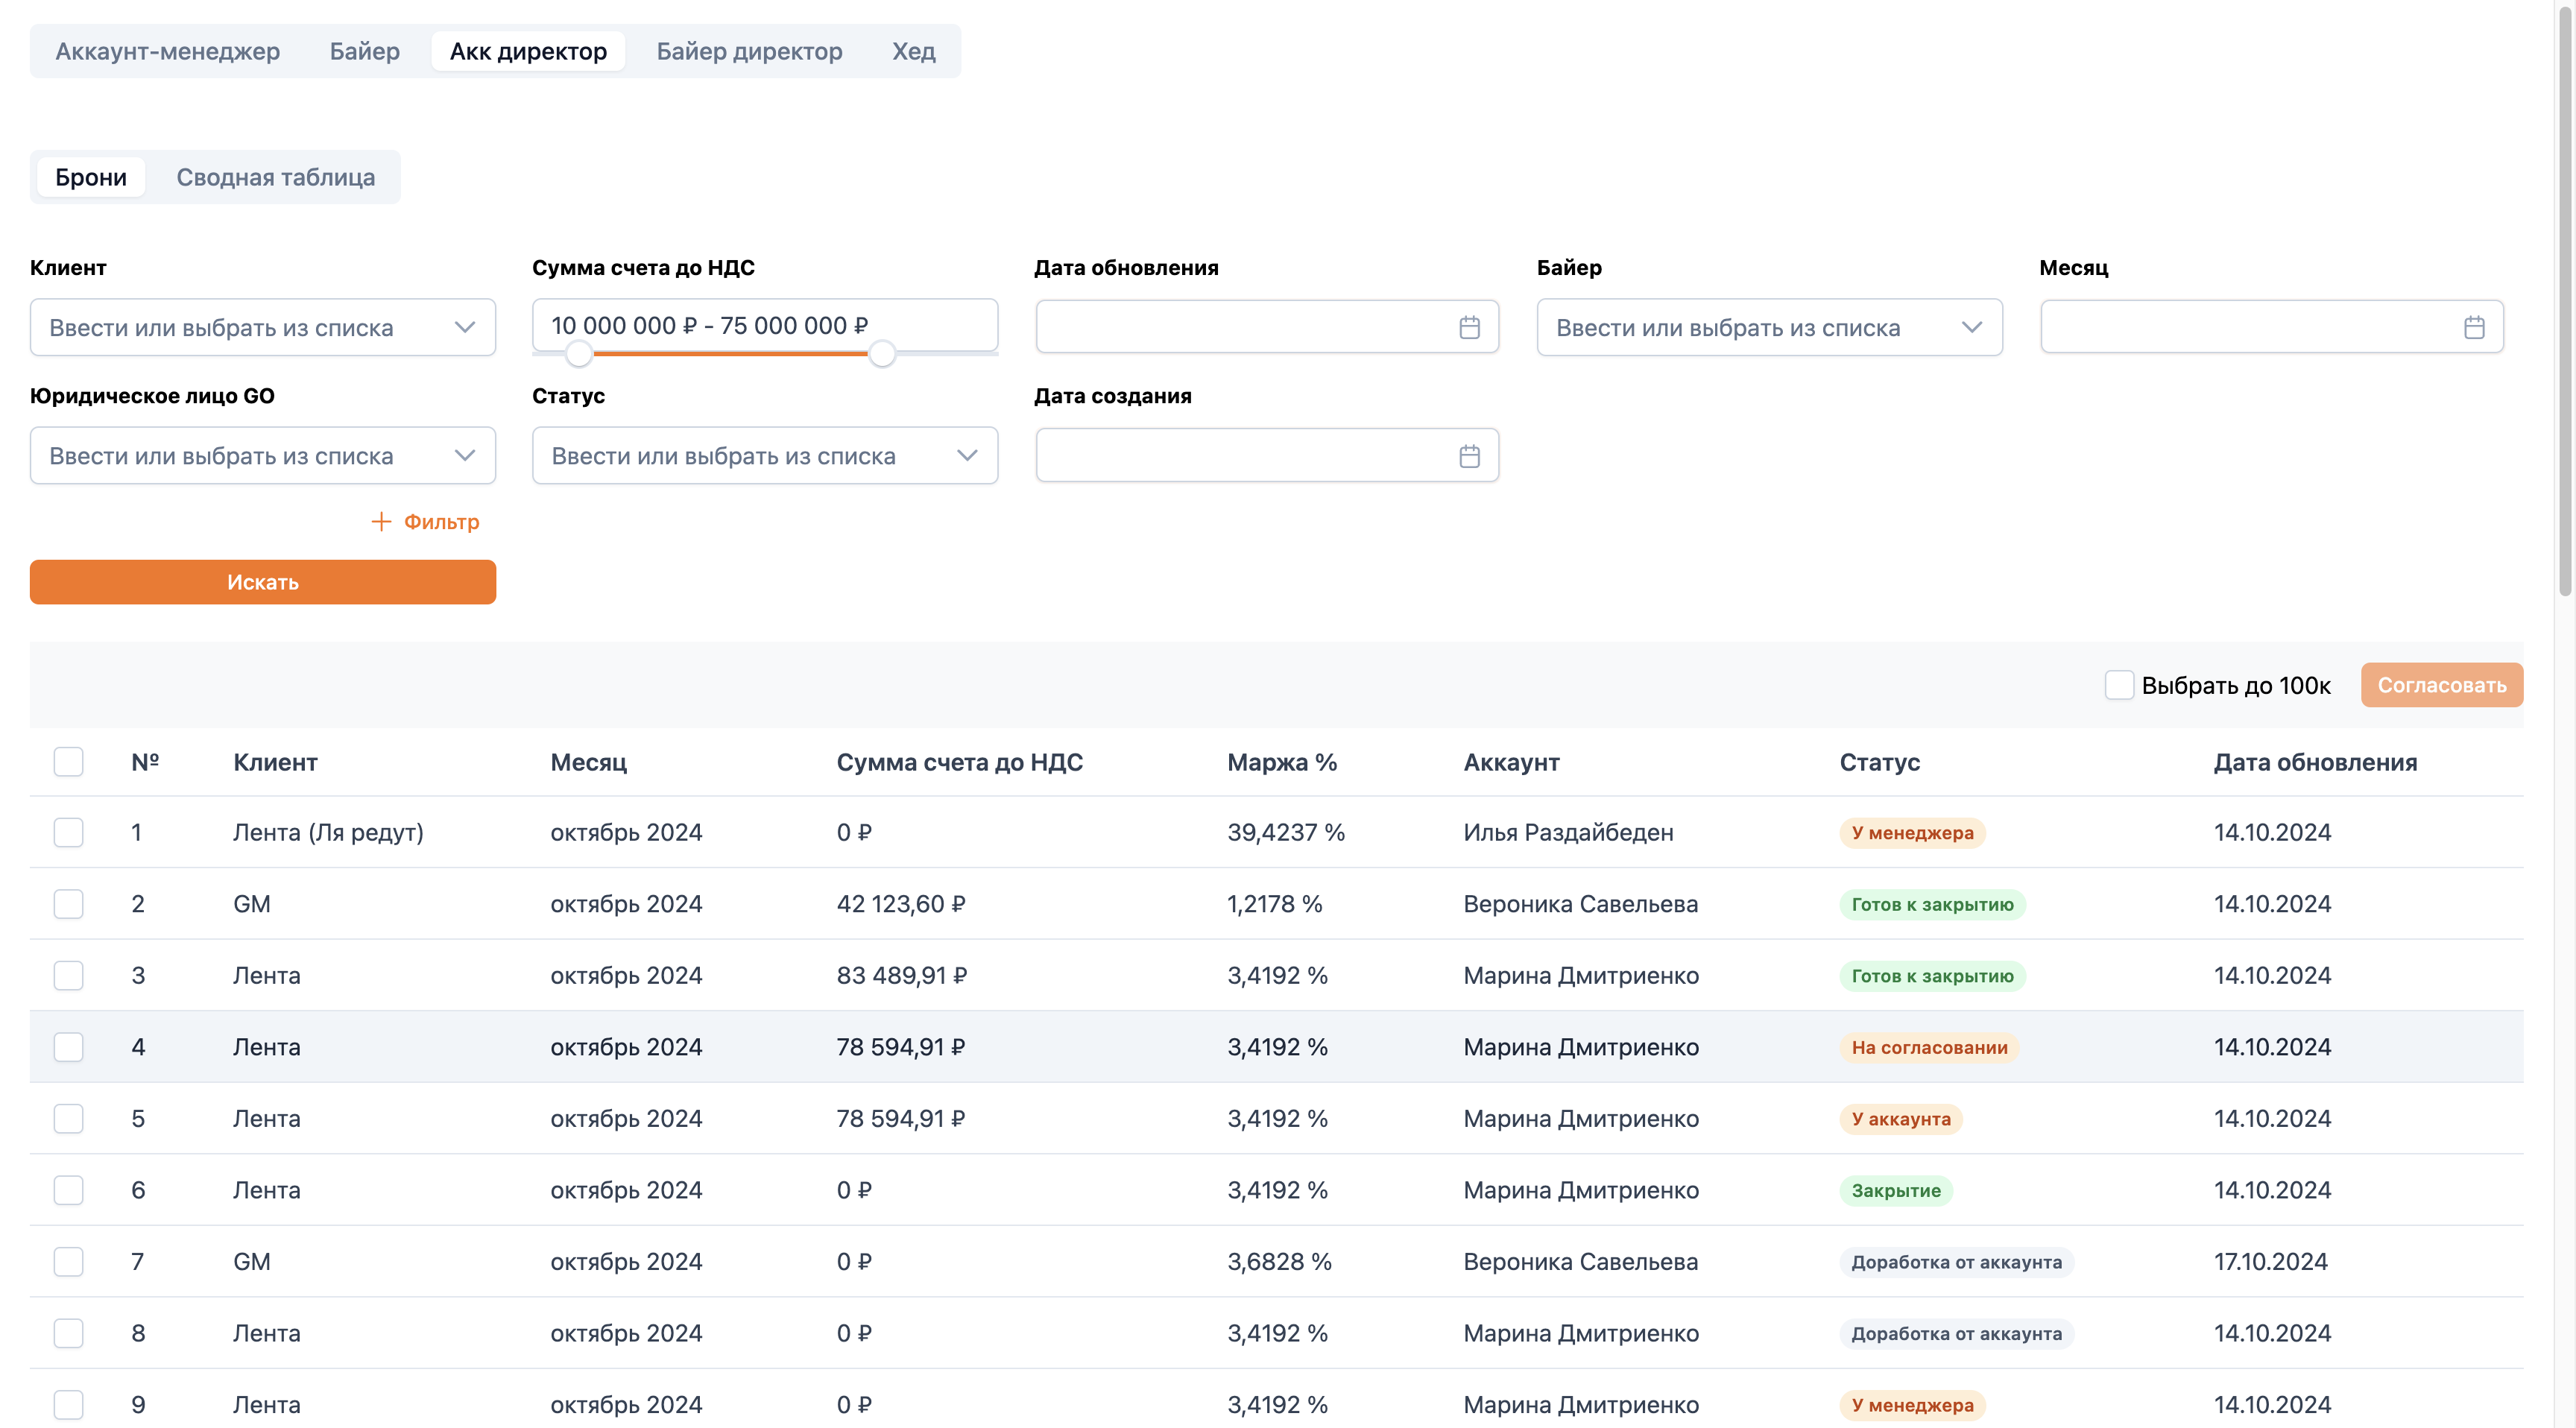Toggle the select-all checkbox in table header
Viewport: 2576px width, 1428px height.
click(68, 762)
